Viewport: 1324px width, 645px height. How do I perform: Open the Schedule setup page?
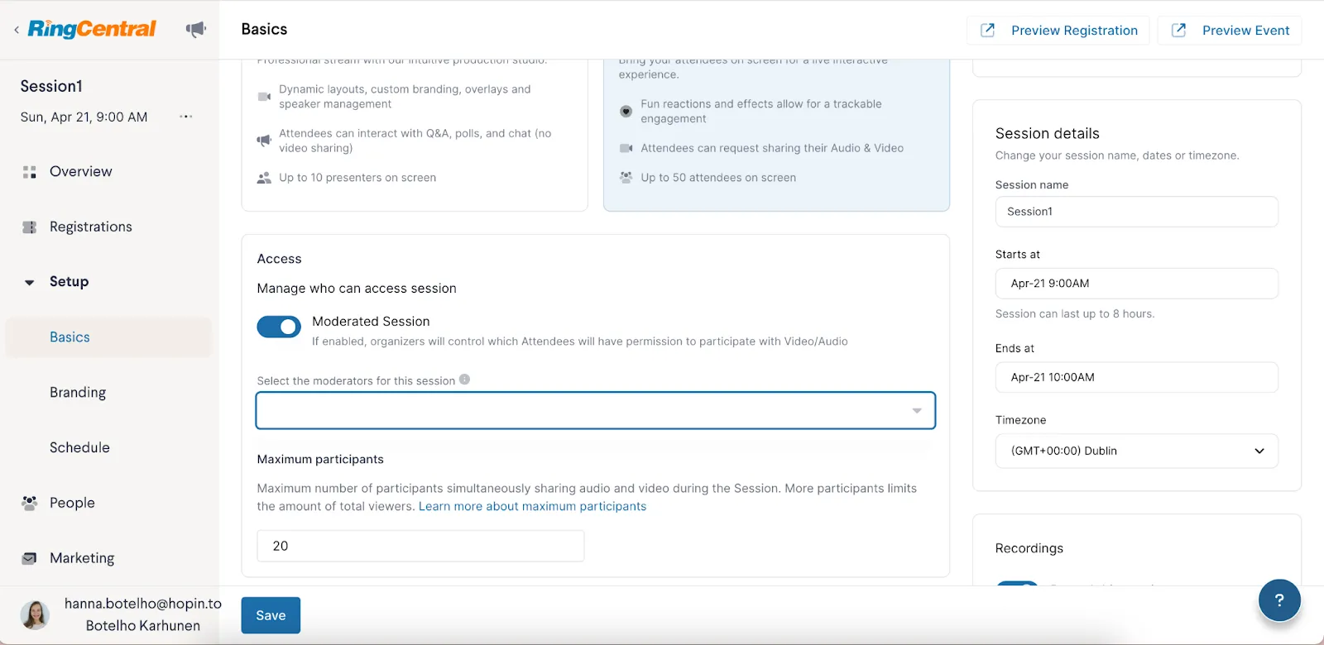coord(79,447)
